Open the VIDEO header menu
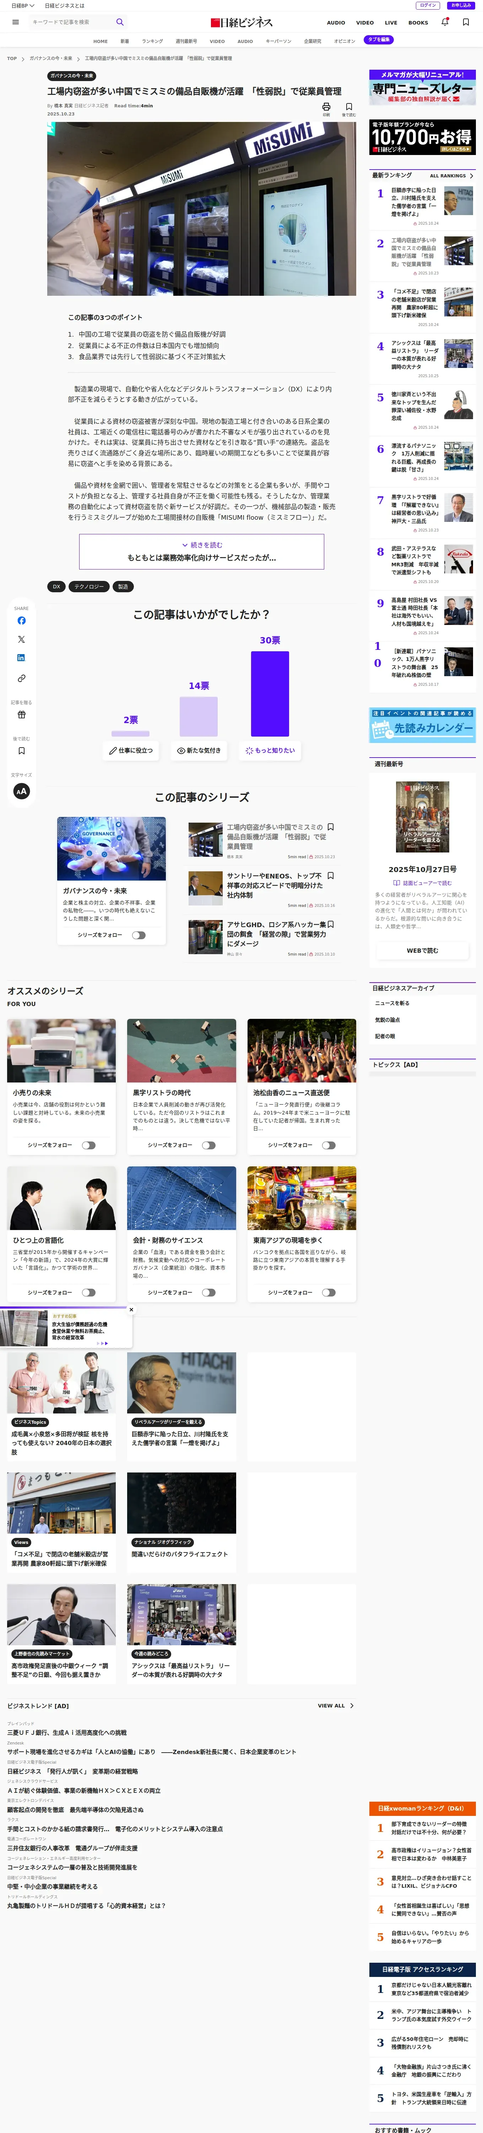This screenshot has width=483, height=2133. click(365, 22)
